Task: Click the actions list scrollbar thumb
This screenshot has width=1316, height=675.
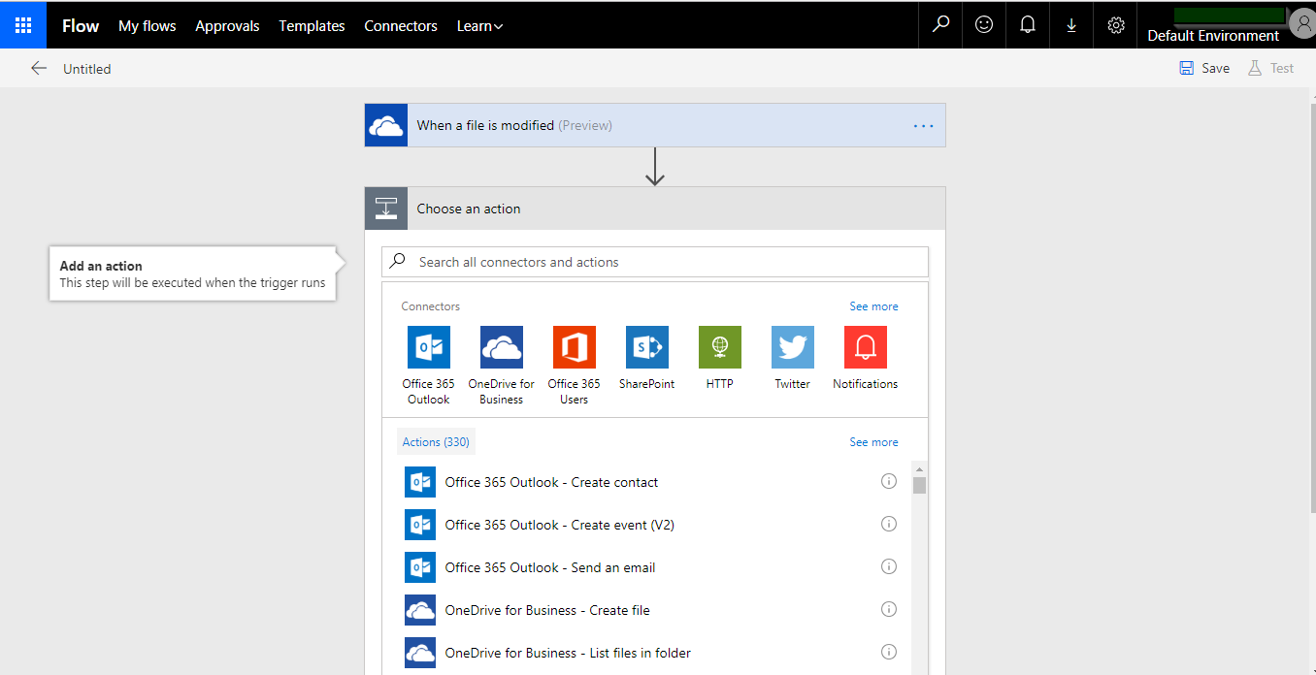Action: pos(920,485)
